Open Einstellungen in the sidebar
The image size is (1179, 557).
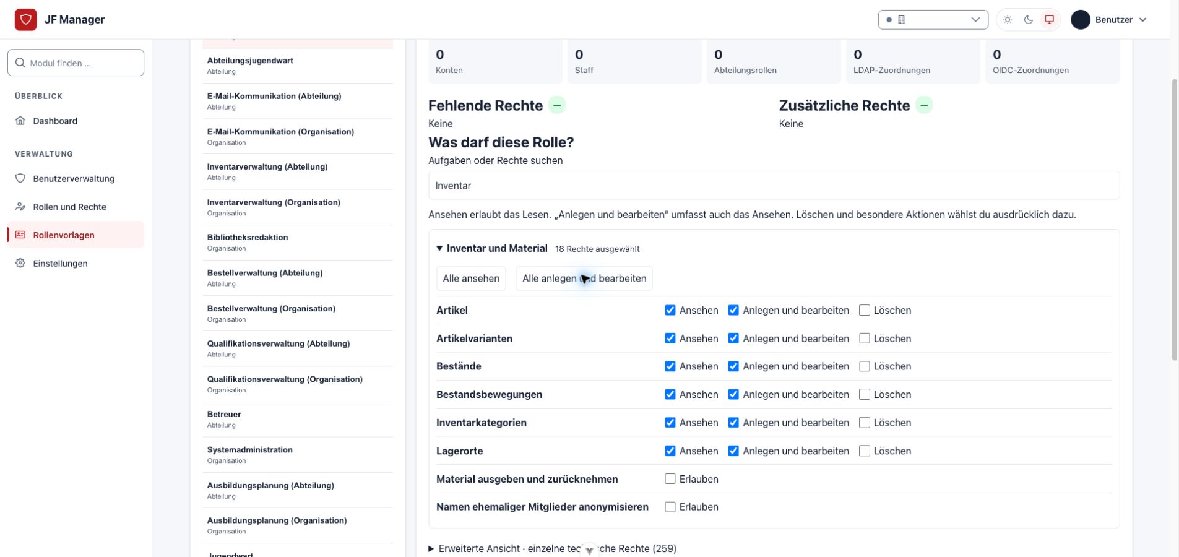pyautogui.click(x=76, y=263)
